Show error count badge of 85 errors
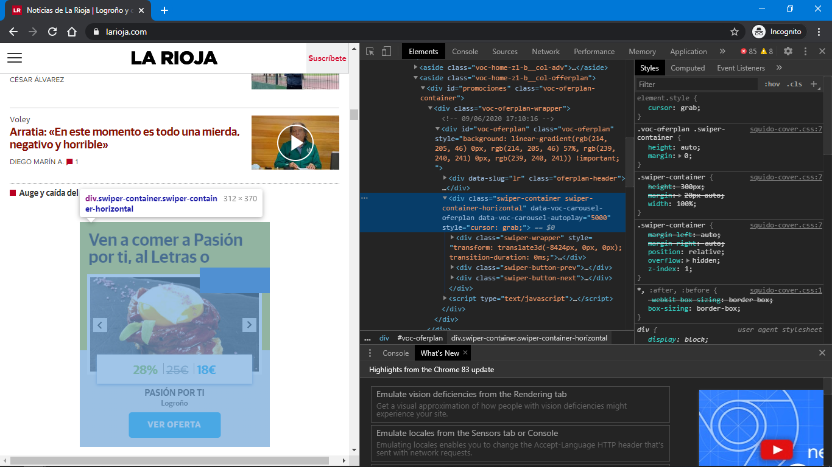The height and width of the screenshot is (467, 832). click(749, 52)
